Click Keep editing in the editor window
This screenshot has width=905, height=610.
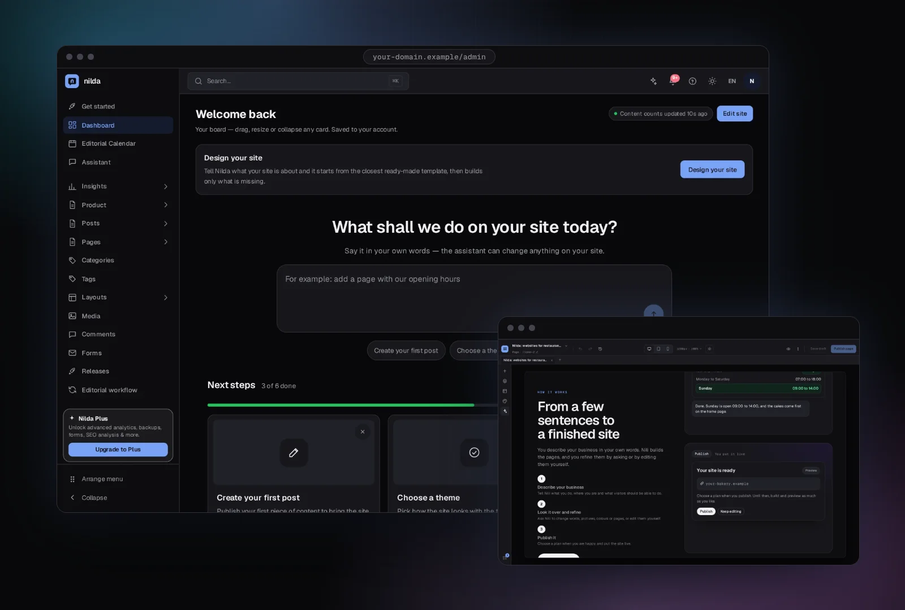(731, 512)
